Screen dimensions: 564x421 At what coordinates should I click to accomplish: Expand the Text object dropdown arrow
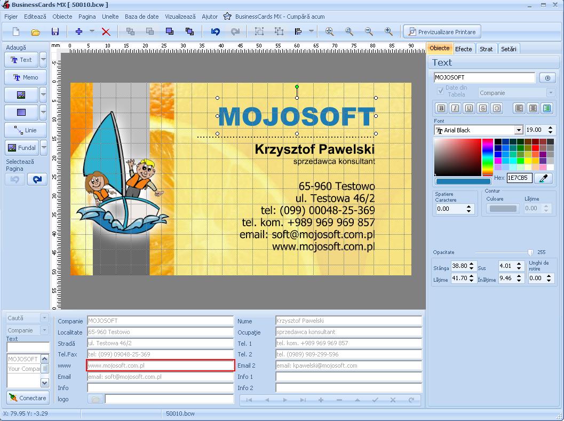(x=43, y=60)
